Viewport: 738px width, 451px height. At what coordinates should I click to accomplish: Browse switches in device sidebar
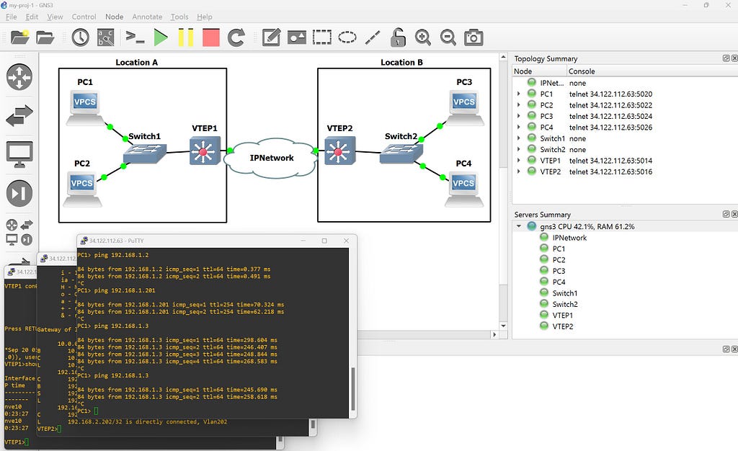pos(19,115)
